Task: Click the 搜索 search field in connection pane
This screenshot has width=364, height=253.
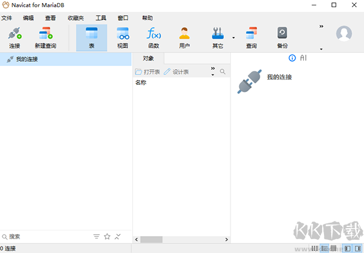Action: click(x=47, y=237)
